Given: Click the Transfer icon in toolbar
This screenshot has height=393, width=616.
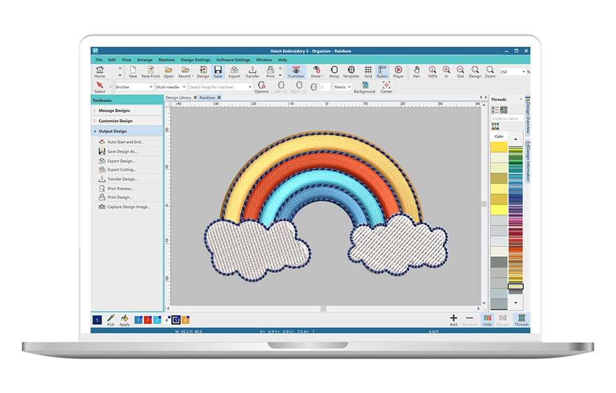Looking at the screenshot, I should 252,71.
